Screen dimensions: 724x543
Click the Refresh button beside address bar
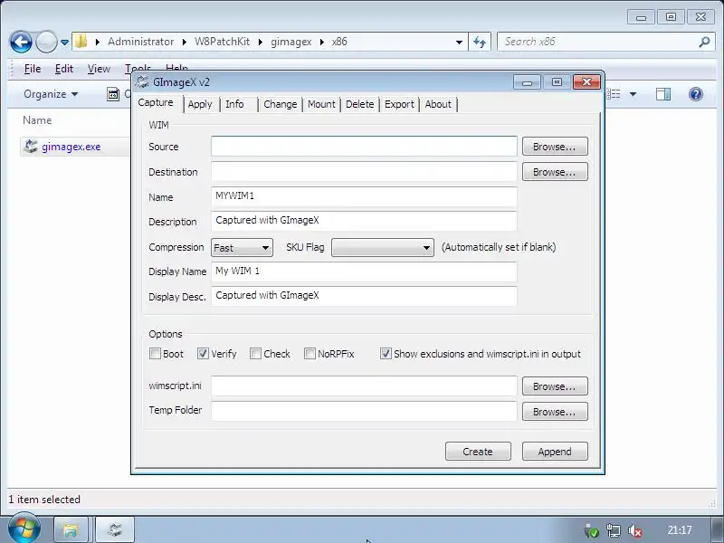coord(480,42)
